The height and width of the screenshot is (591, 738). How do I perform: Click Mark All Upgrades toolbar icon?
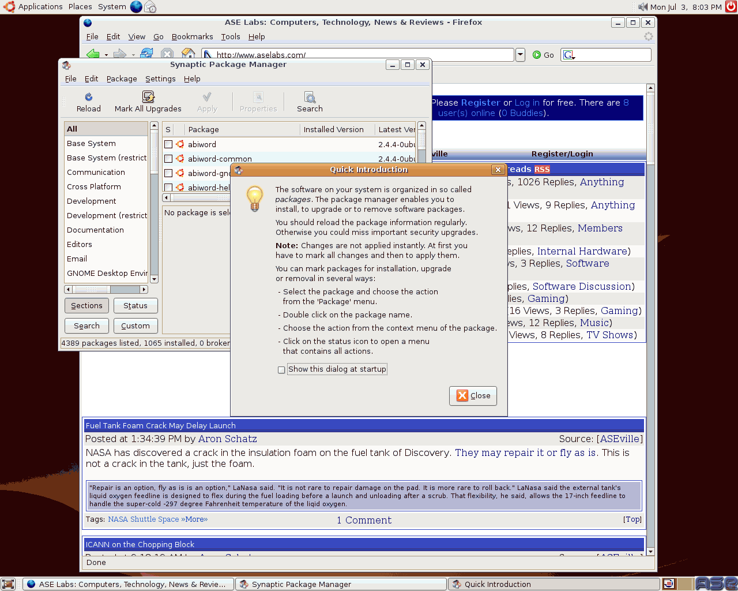point(148,96)
